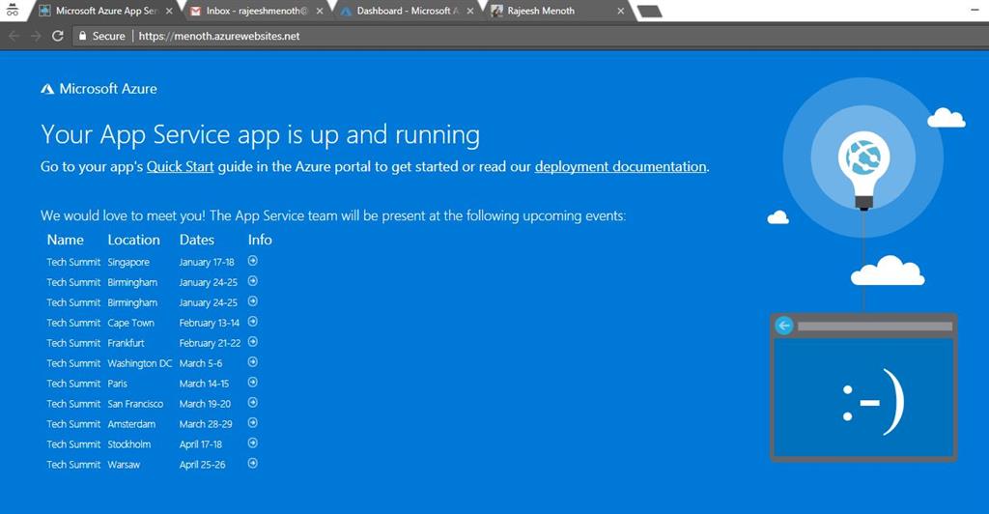Open Info arrow for San Francisco event

(253, 402)
